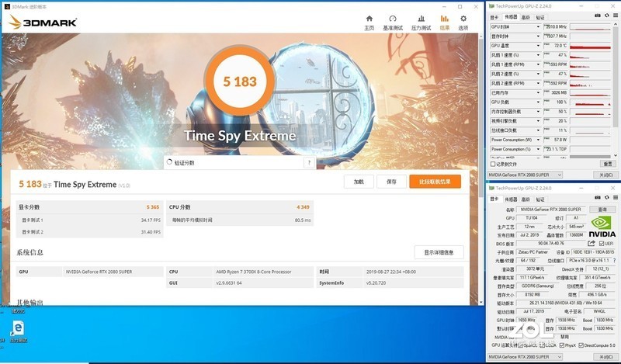The height and width of the screenshot is (364, 621).
Task: Click the 72.0 °C temperature value
Action: click(x=560, y=46)
